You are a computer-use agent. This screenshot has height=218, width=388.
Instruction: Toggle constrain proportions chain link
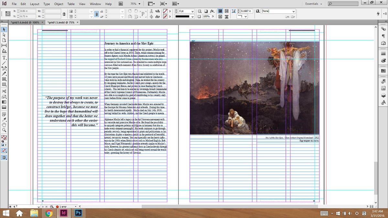pyautogui.click(x=64, y=14)
